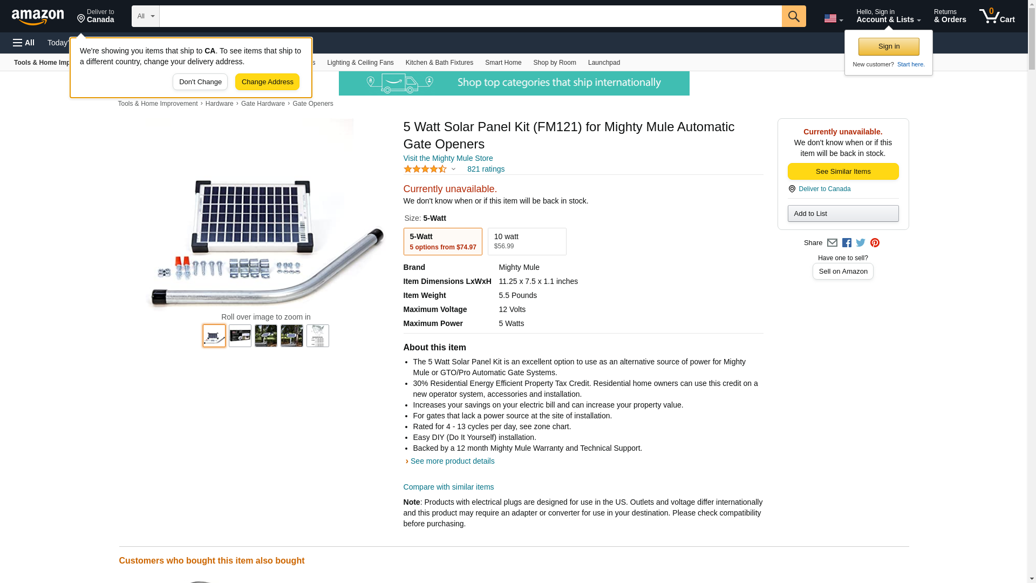Screen dimensions: 1036x583
Task: Share on Pinterest icon
Action: [875, 243]
